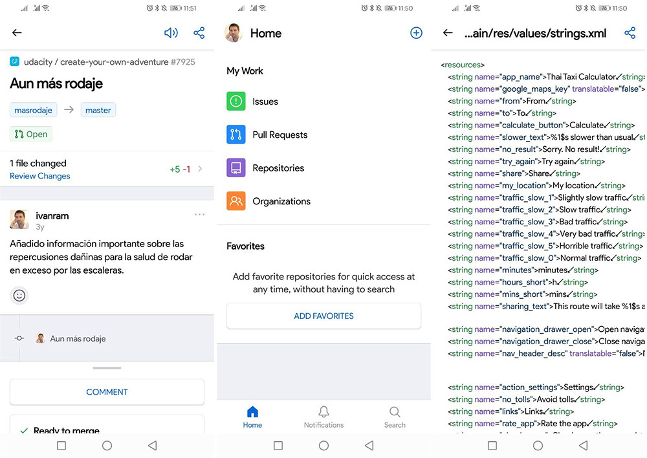Viewport: 647px width, 458px height.
Task: Tap the udacity organization avatar icon
Action: [14, 61]
